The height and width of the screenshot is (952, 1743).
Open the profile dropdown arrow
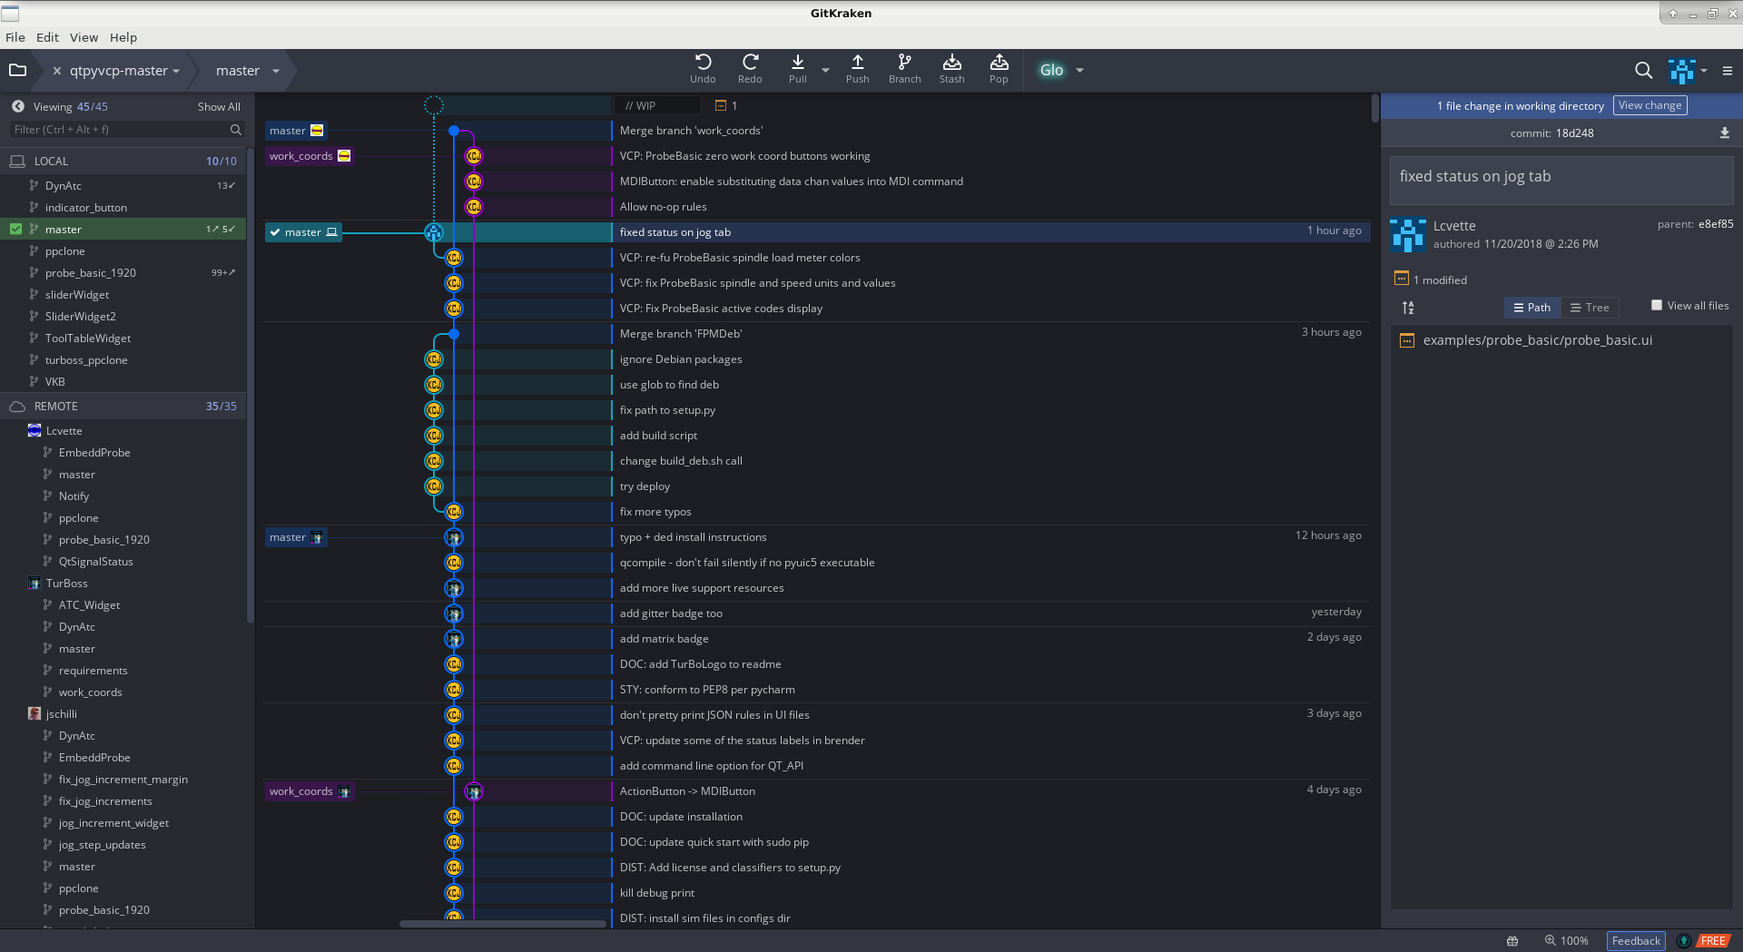pos(1704,70)
